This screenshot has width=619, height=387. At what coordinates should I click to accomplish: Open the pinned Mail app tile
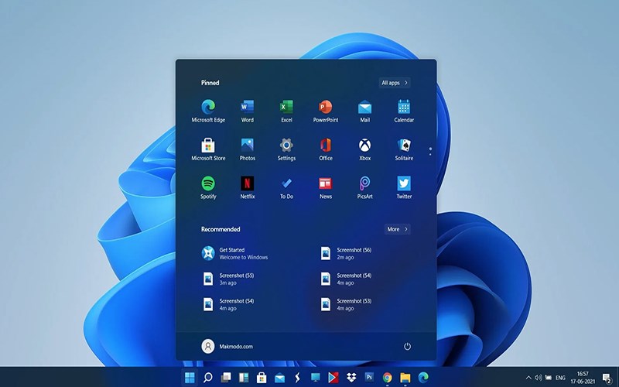(x=364, y=111)
